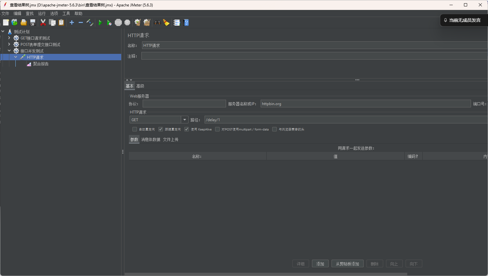Click the Open file folder icon
The image size is (488, 276).
(x=23, y=22)
